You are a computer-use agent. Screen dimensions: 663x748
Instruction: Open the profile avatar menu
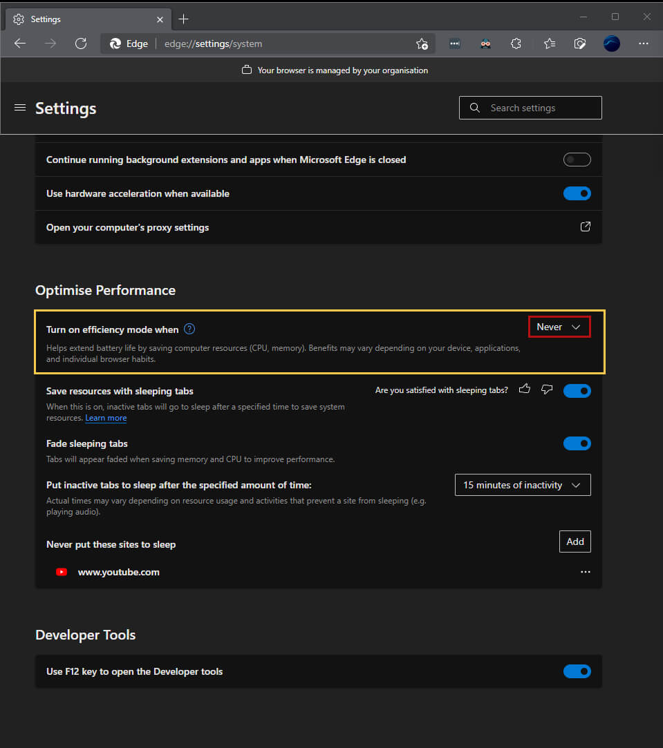point(611,44)
